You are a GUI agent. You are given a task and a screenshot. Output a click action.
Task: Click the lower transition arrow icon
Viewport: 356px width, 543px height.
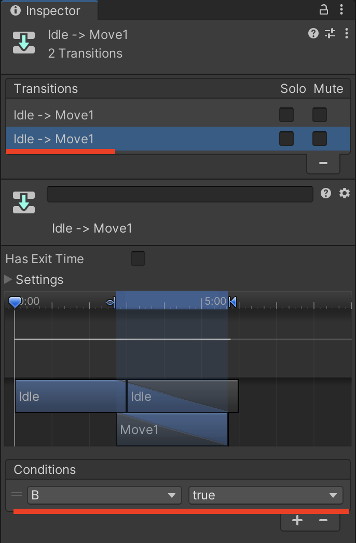tap(23, 201)
